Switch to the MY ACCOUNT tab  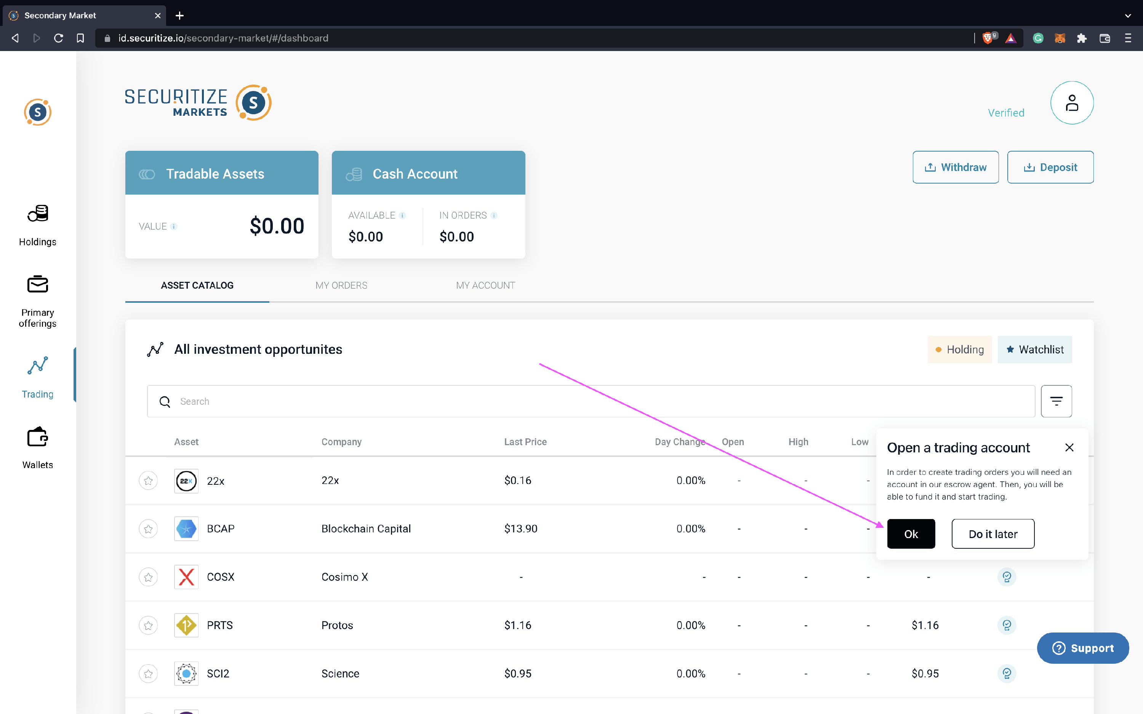[485, 285]
